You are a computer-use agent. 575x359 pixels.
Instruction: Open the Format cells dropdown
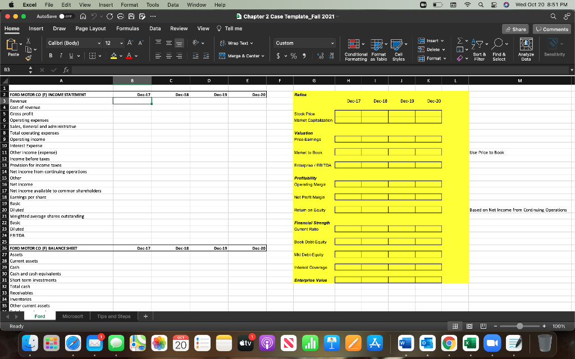pos(432,58)
